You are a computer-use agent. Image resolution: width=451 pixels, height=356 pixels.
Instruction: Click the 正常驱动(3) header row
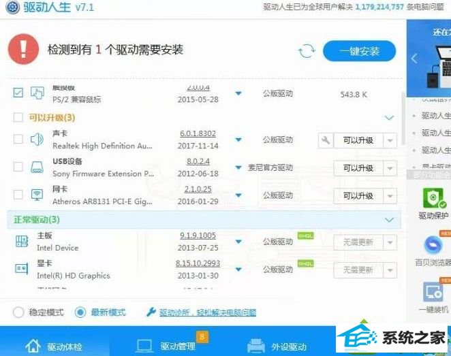[204, 220]
